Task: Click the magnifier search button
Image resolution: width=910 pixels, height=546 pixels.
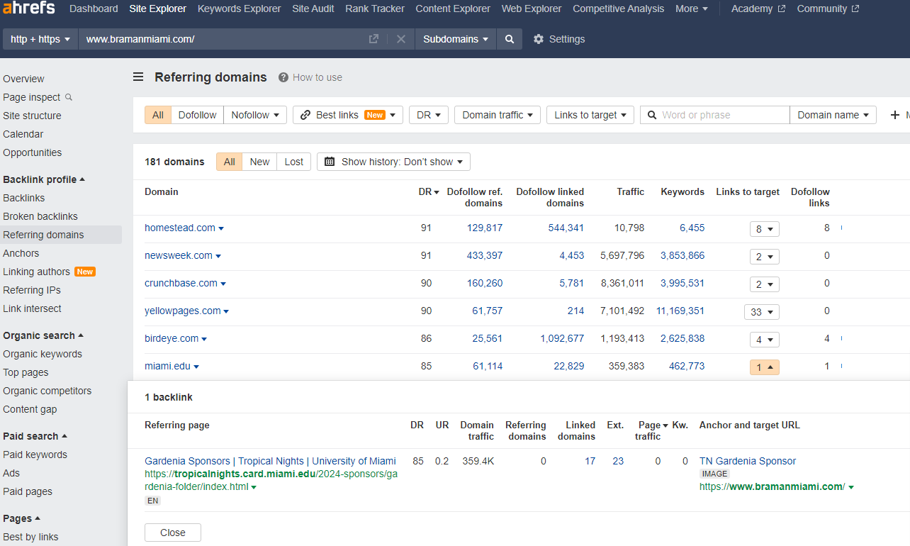Action: click(510, 39)
